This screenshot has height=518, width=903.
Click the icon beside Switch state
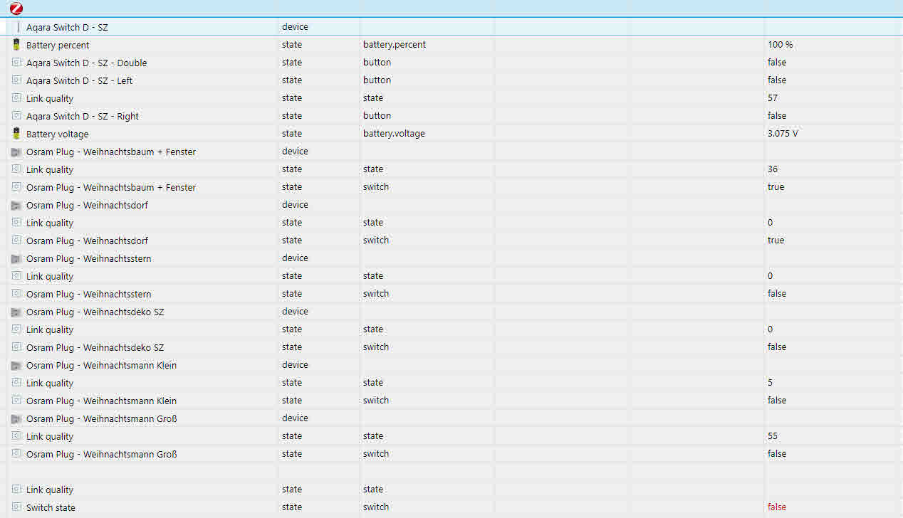click(x=17, y=507)
